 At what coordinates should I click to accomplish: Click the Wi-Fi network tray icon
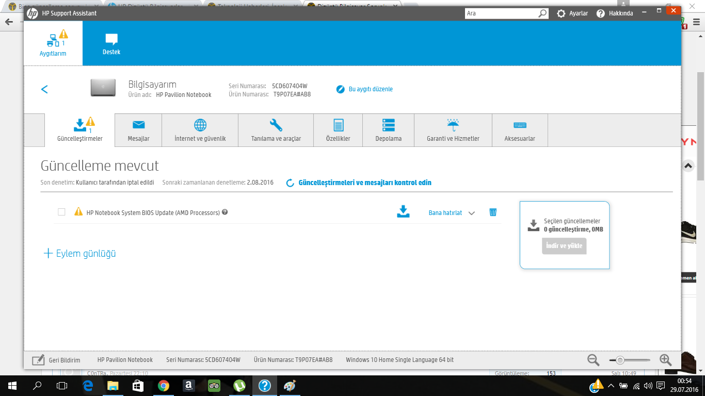coord(636,385)
